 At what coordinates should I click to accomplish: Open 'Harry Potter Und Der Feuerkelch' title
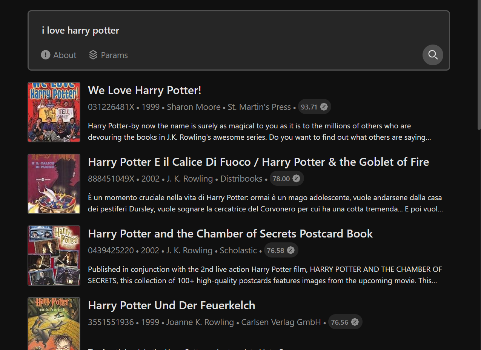[172, 305]
